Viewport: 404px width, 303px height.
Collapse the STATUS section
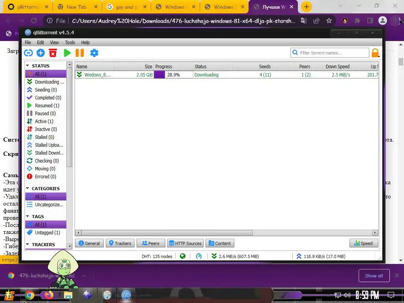click(x=28, y=66)
